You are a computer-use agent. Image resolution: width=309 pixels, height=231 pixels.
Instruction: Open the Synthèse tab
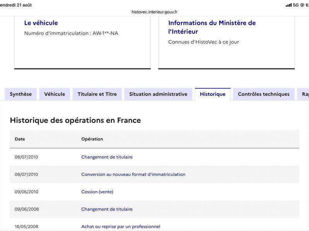(x=21, y=94)
